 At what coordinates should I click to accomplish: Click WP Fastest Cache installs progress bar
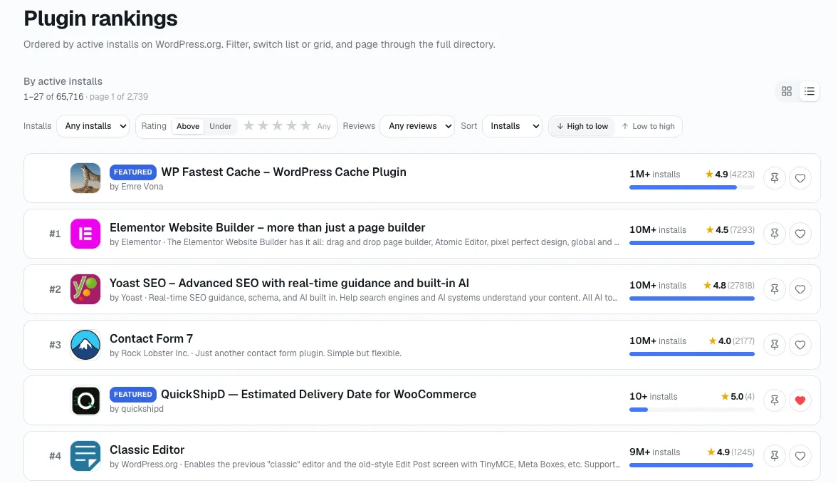692,188
